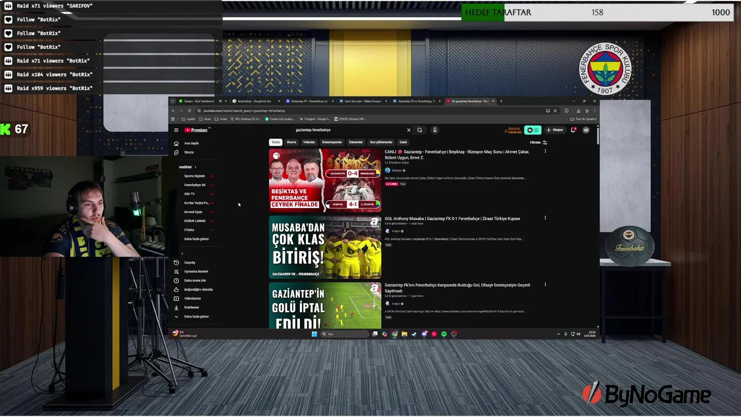Image resolution: width=741 pixels, height=417 pixels.
Task: Click the teal extension button beside Oluştur
Action: 533,130
